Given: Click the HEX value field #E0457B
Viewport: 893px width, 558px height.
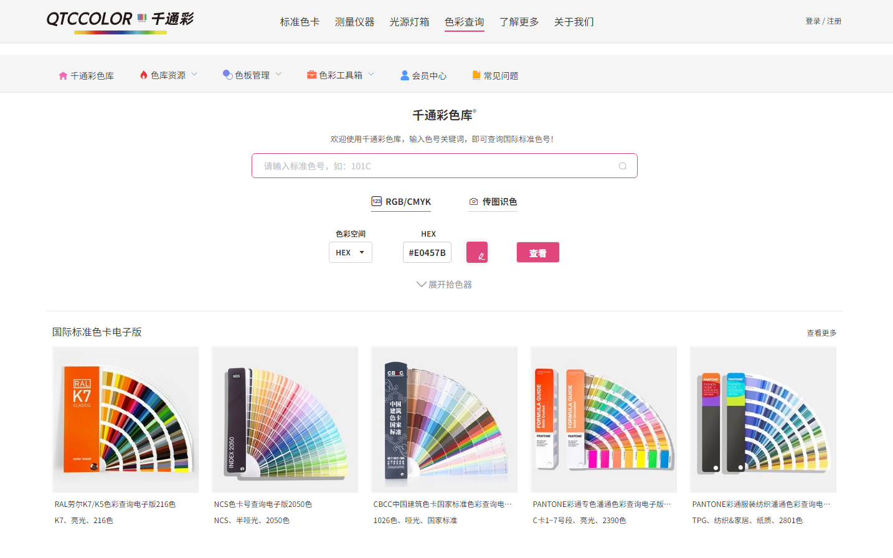Looking at the screenshot, I should pyautogui.click(x=427, y=252).
